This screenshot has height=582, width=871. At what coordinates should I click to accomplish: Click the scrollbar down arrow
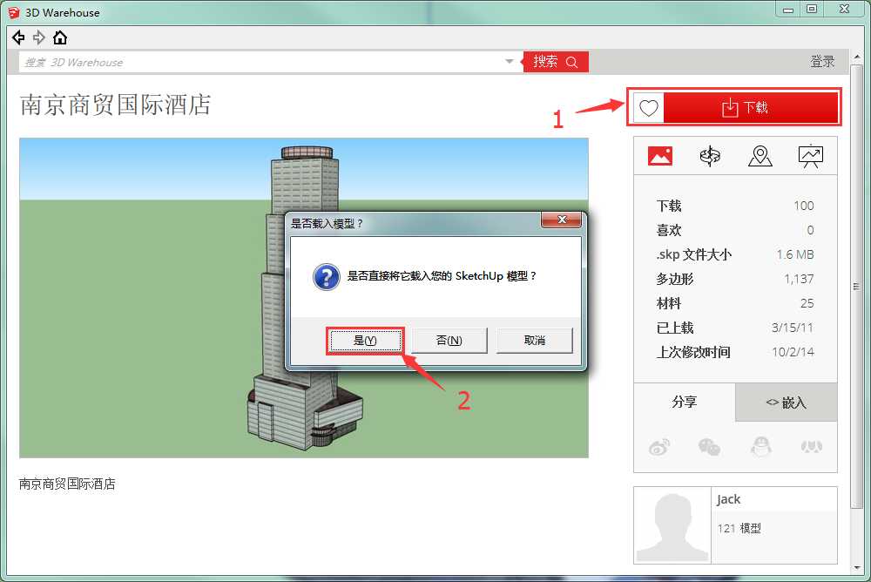tap(856, 567)
